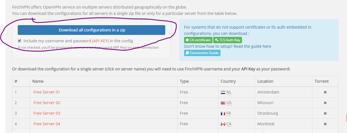The image size is (347, 133).
Task: Click torrent X icon for Strasbourg row
Action: pyautogui.click(x=325, y=114)
